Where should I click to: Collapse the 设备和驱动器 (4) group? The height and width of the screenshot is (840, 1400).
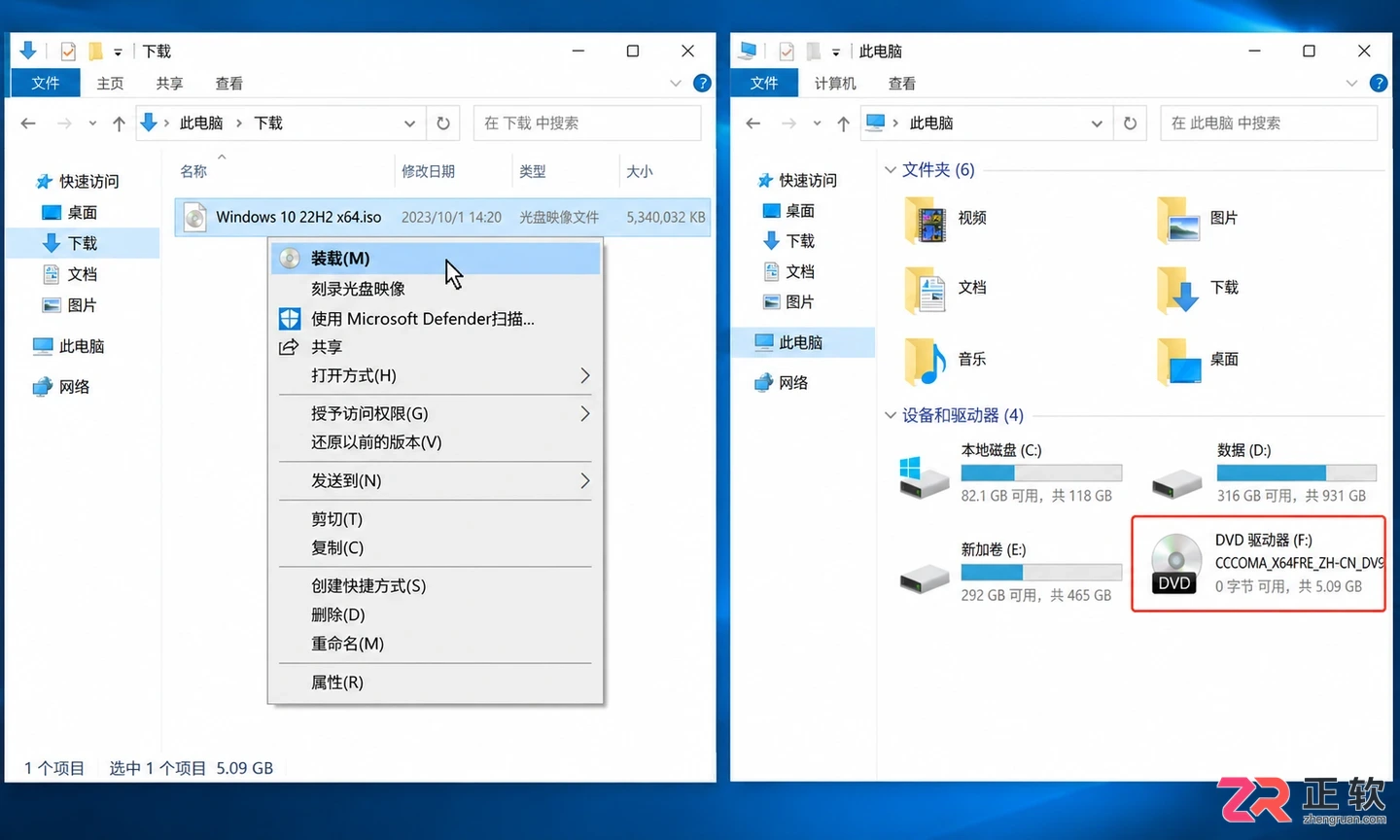click(x=890, y=415)
